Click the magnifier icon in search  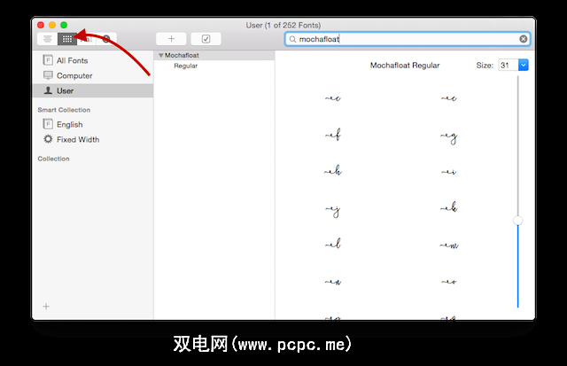(x=292, y=39)
